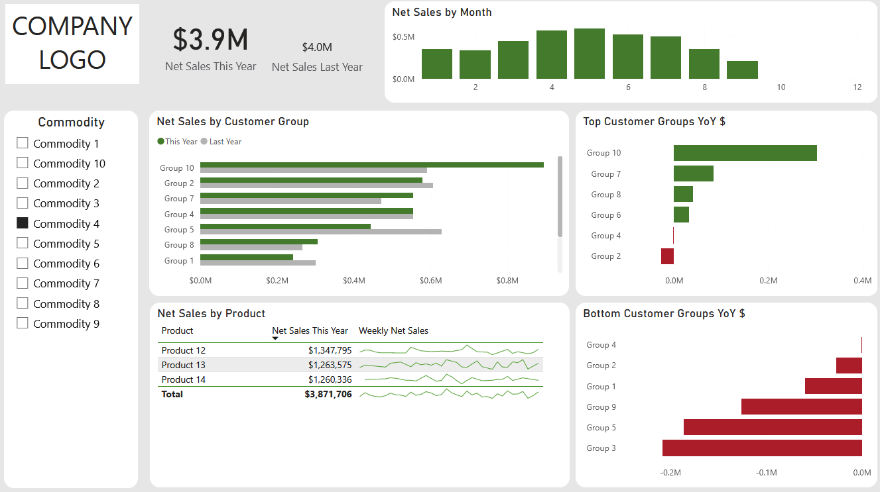880x492 pixels.
Task: Tick the Commodity 9 checkbox
Action: coord(23,323)
